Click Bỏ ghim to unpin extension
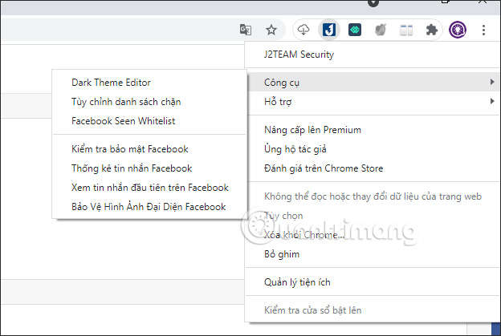The image size is (501, 336). (373, 254)
